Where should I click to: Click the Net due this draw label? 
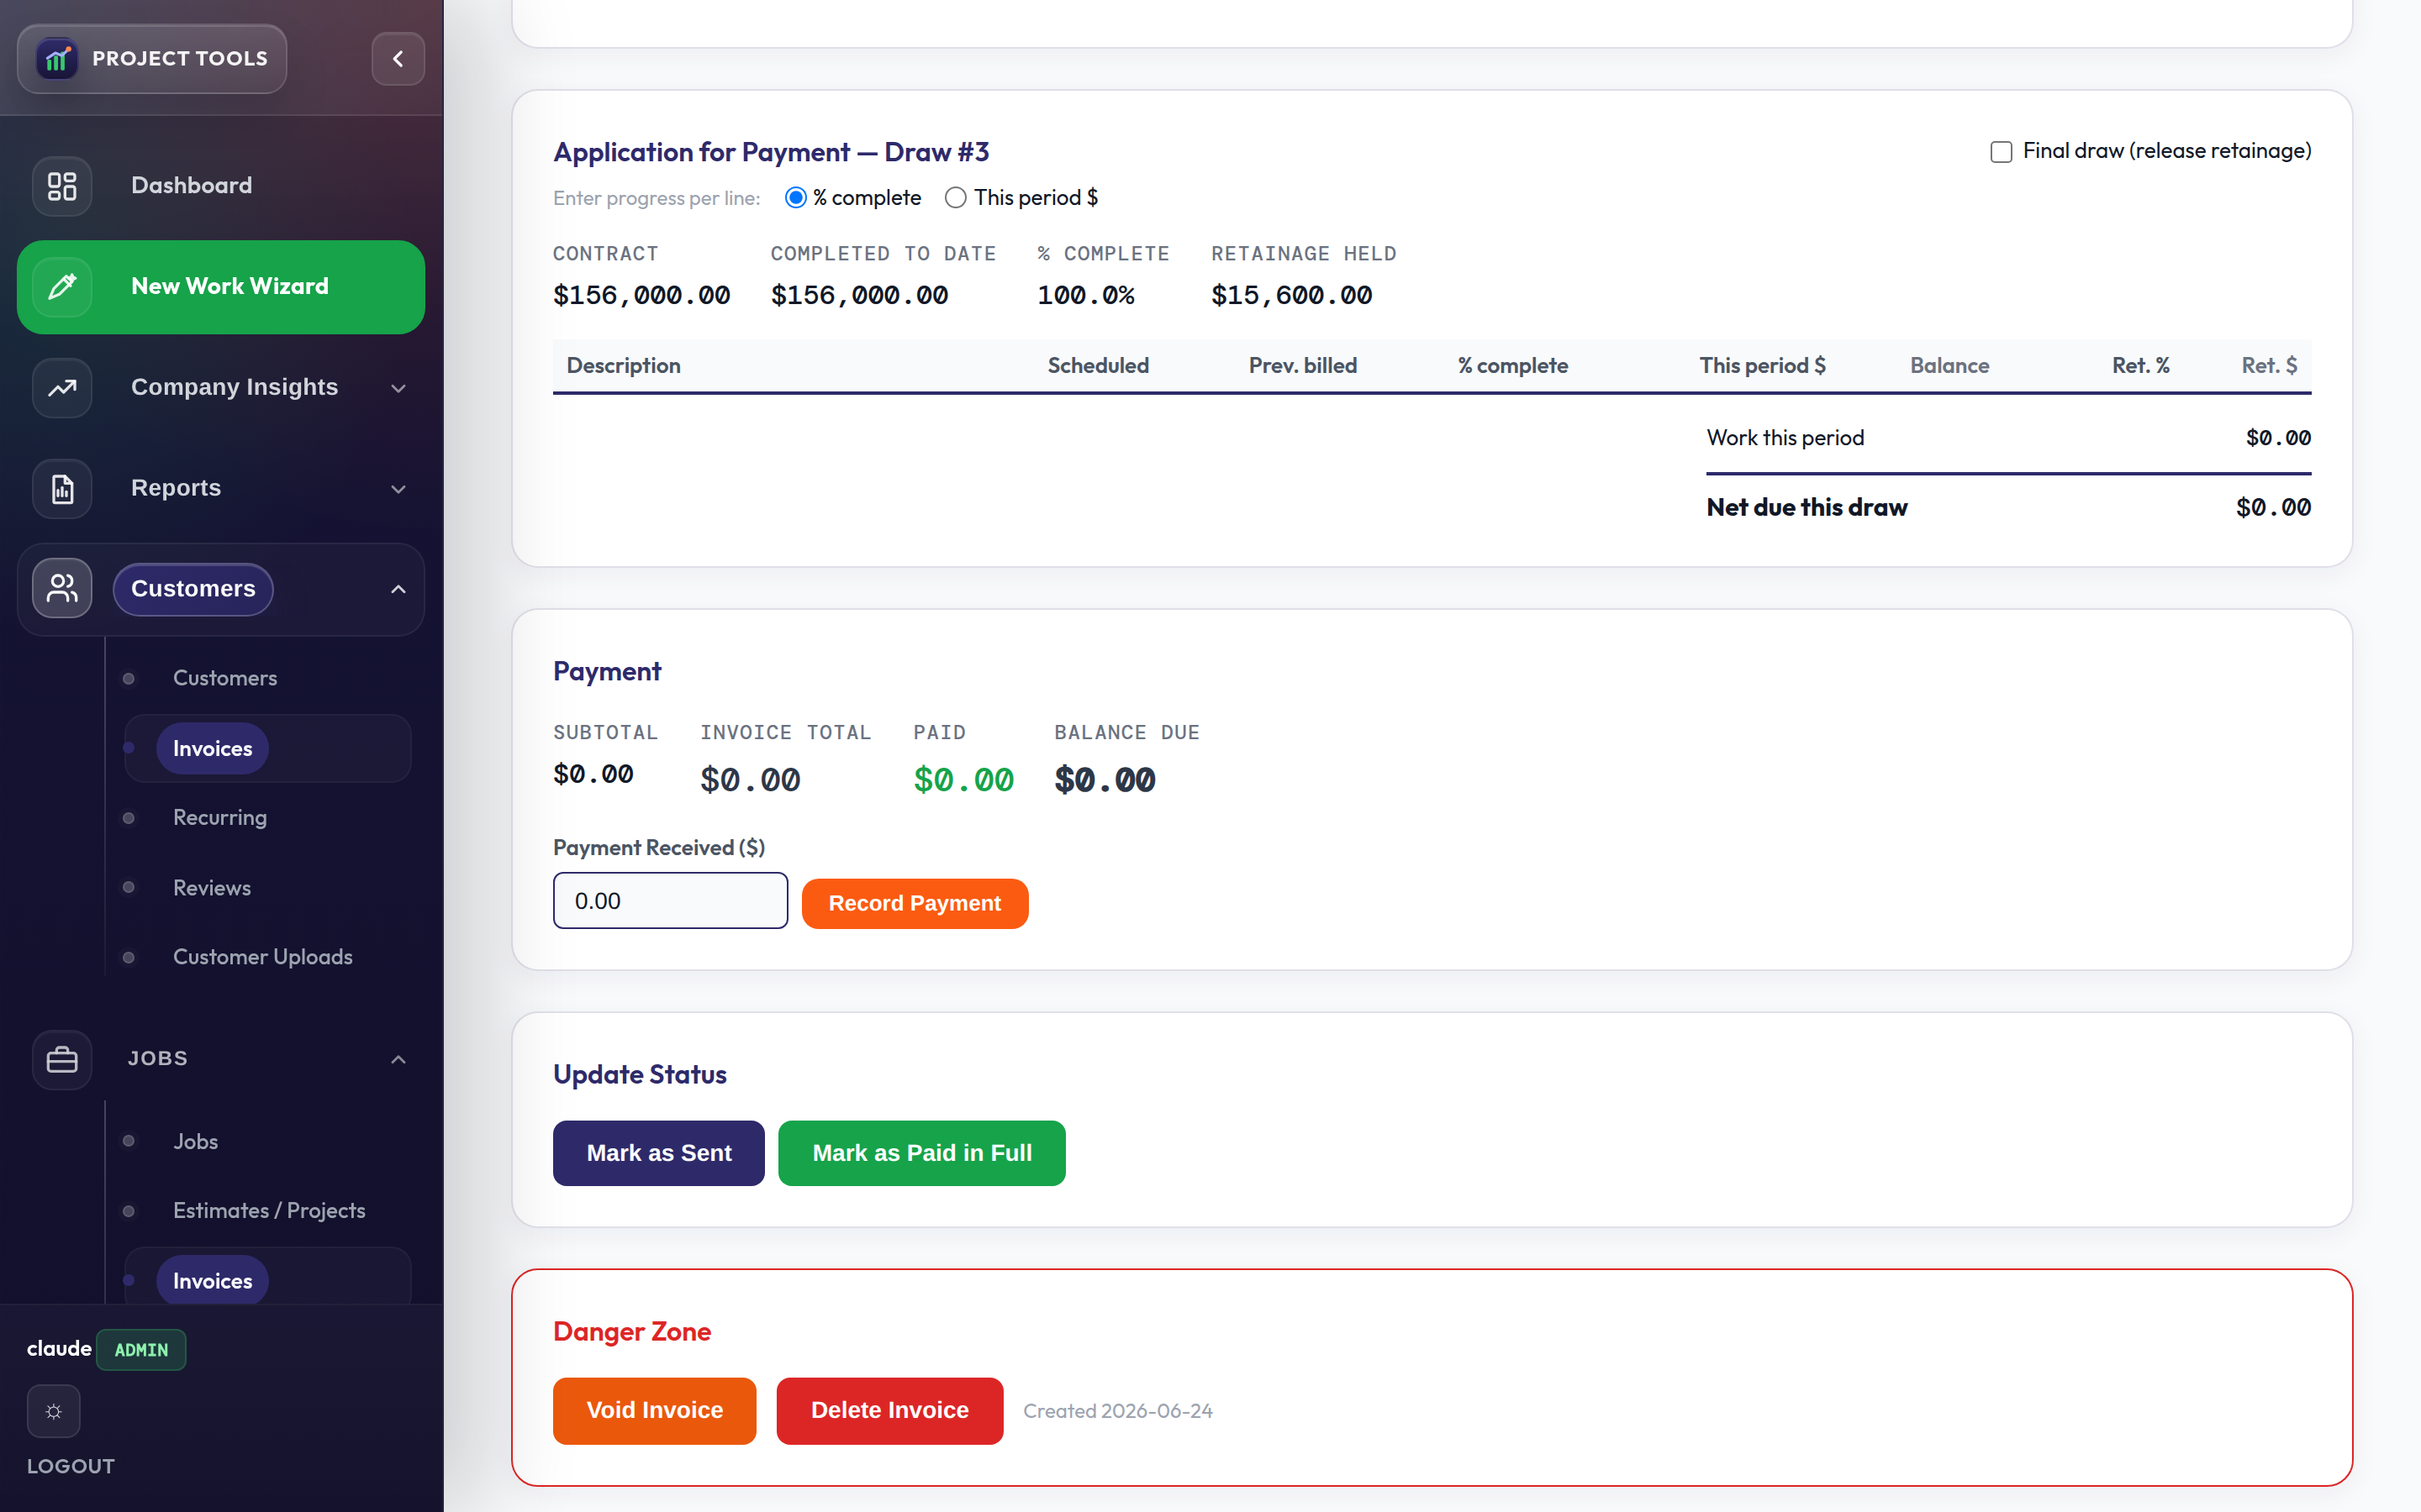coord(1807,508)
